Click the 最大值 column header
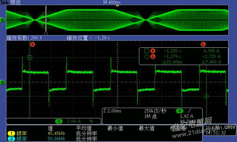This screenshot has width=237, height=142. [147, 128]
